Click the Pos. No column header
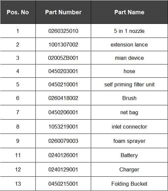 [18, 12]
